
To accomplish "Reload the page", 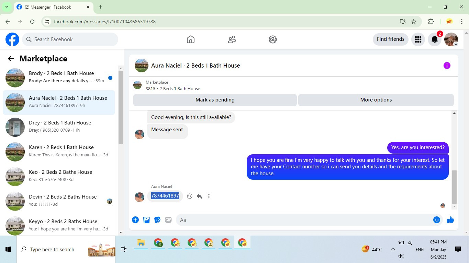I will [x=32, y=22].
